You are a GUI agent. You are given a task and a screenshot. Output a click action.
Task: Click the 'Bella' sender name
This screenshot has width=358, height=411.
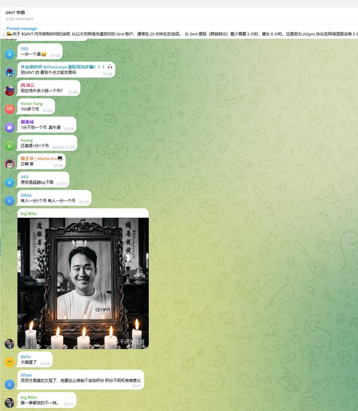click(25, 357)
